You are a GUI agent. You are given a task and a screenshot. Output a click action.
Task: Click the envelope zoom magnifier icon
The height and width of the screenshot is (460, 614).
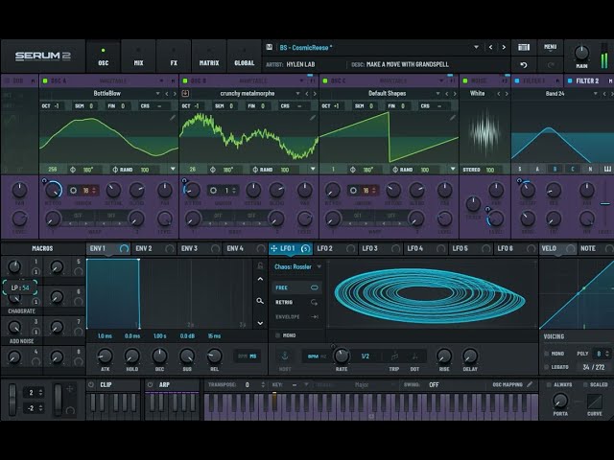[260, 301]
